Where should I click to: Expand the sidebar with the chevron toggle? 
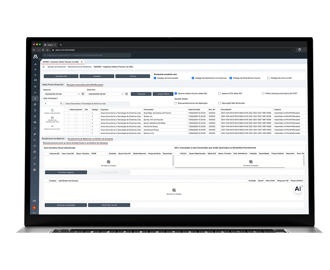(40, 59)
